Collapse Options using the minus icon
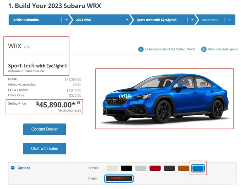The image size is (241, 189). point(13,168)
